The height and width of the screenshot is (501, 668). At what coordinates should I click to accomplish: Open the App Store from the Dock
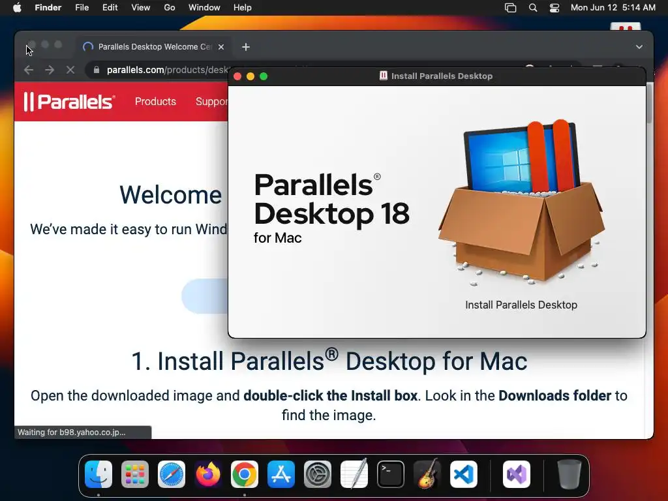[281, 474]
